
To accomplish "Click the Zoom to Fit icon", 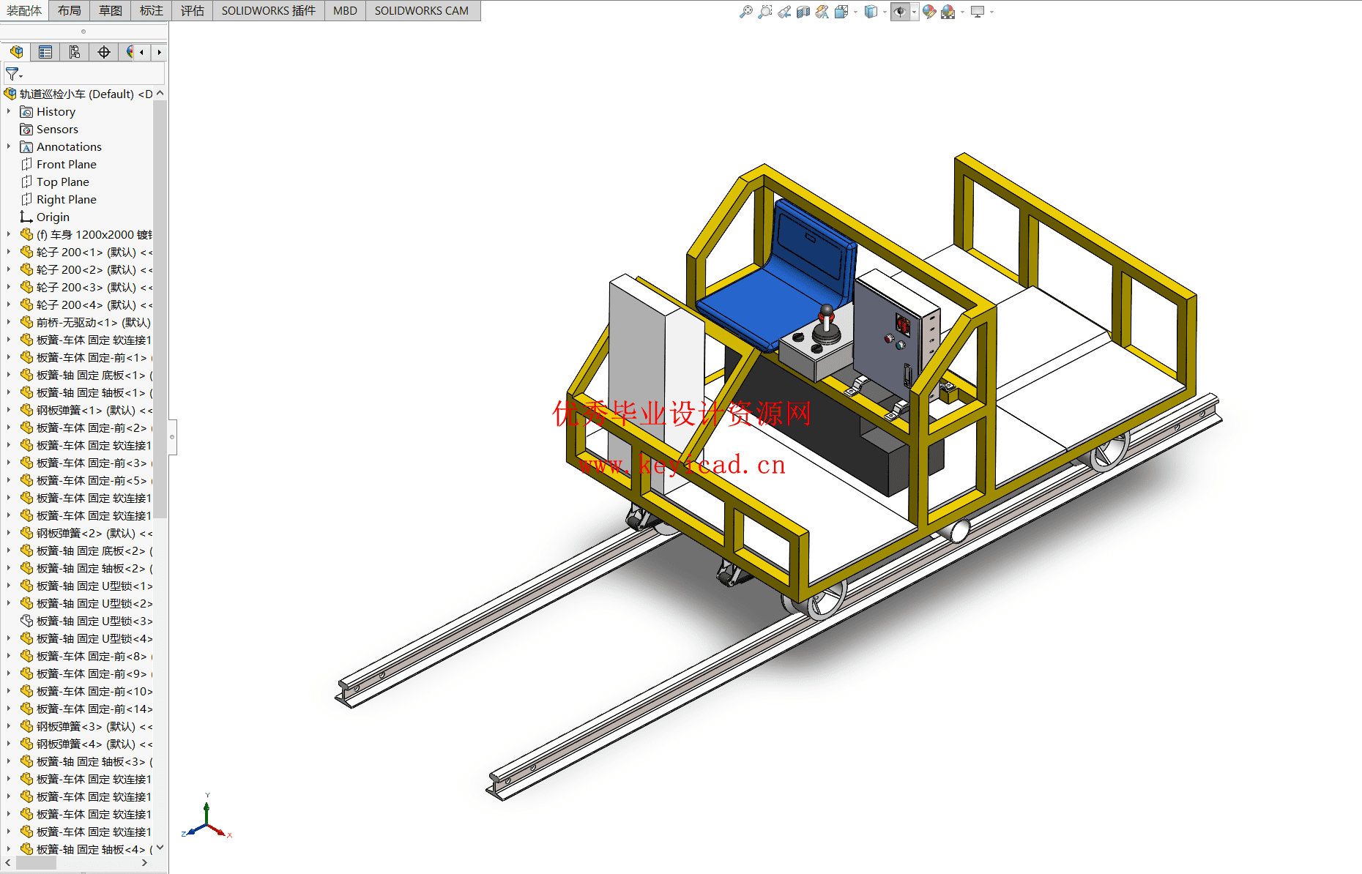I will [745, 12].
